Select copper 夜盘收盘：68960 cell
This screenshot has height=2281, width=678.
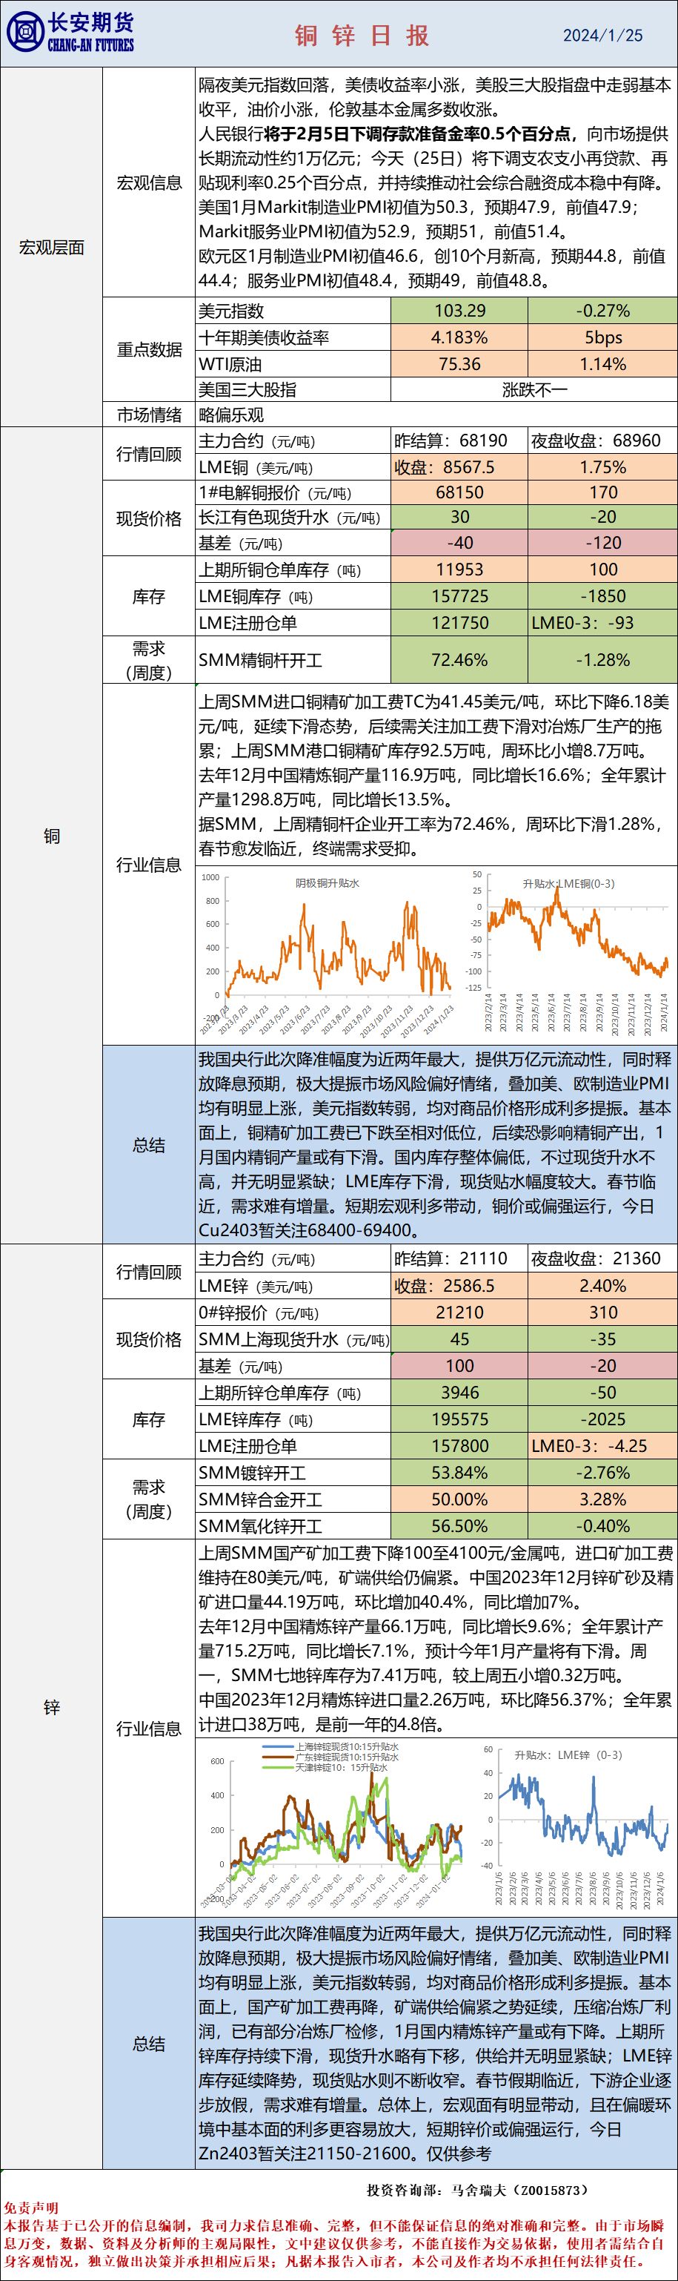(x=602, y=441)
